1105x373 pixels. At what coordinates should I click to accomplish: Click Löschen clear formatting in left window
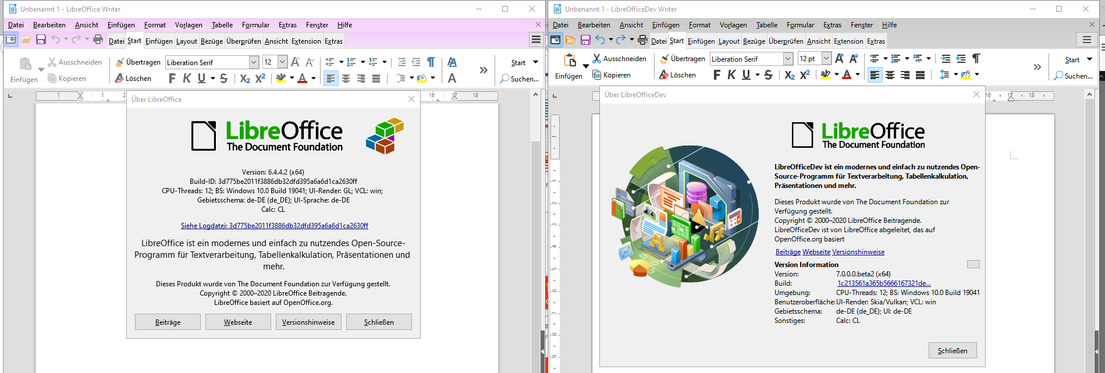click(x=133, y=79)
